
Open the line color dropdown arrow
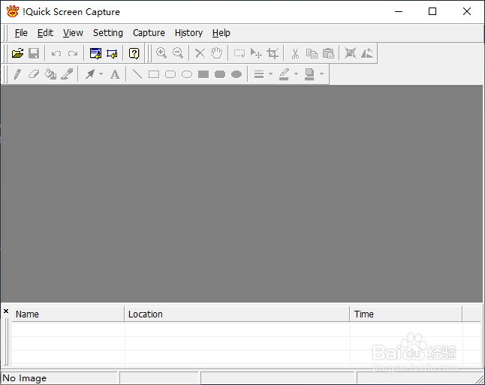point(296,74)
